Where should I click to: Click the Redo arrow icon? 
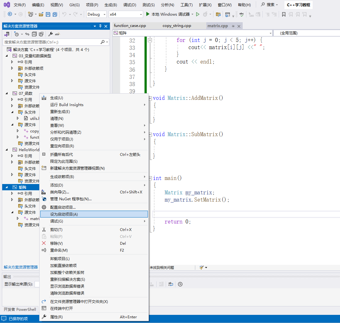point(75,14)
